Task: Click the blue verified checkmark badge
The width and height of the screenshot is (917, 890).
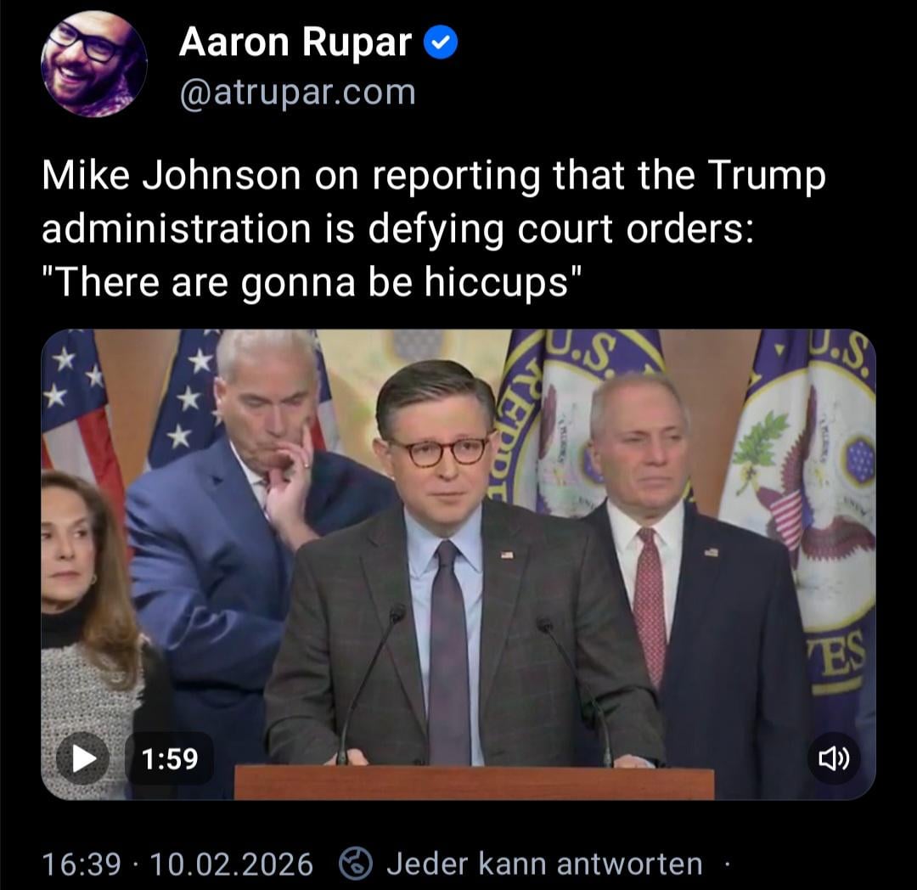Action: tap(441, 43)
